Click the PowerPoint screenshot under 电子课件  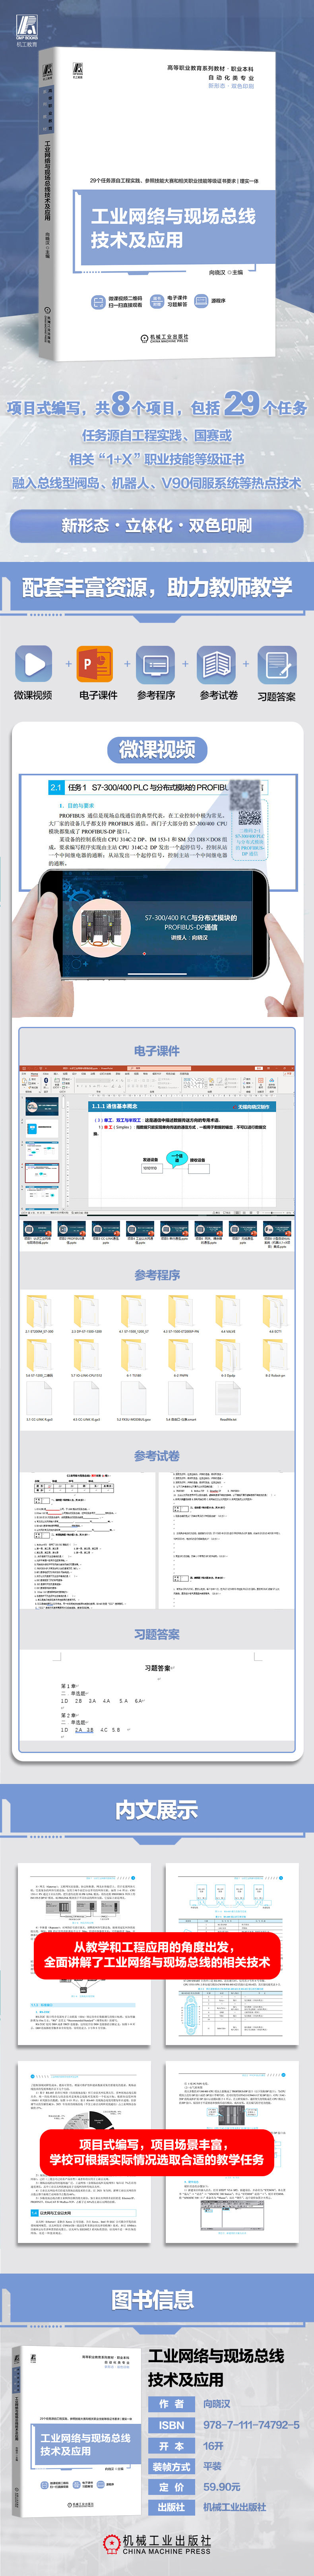tap(157, 1141)
